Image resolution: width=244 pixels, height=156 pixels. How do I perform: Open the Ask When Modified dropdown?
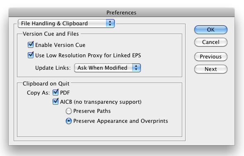click(x=108, y=68)
